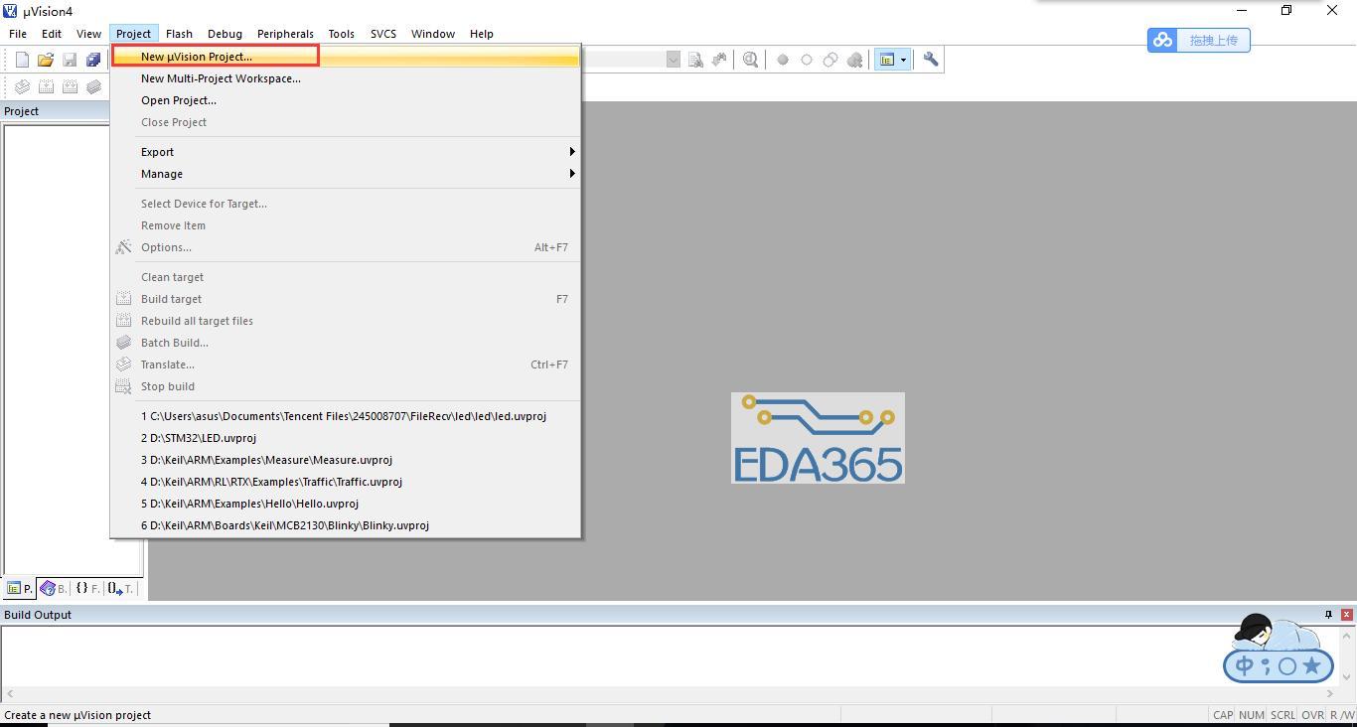1357x727 pixels.
Task: Select New Multi-Project Workspace menu item
Action: coord(346,78)
